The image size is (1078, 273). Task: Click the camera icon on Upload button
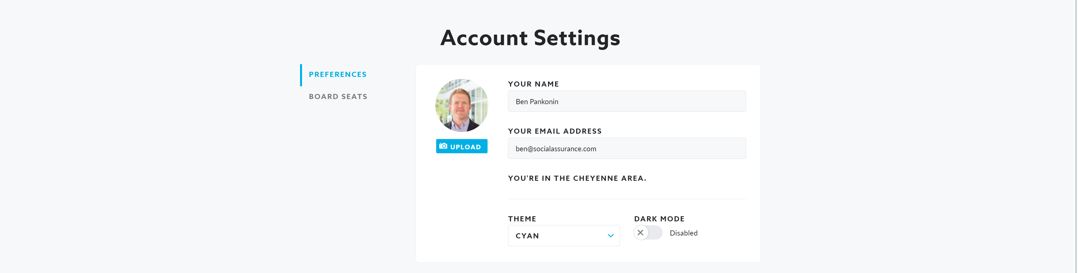coord(443,146)
